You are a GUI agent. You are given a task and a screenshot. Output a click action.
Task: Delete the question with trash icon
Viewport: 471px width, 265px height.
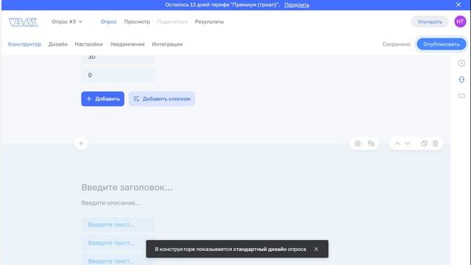435,144
